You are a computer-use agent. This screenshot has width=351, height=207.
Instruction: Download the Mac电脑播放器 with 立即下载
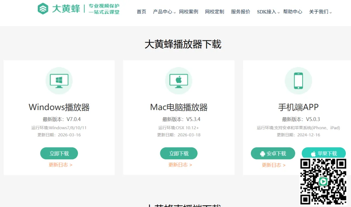pyautogui.click(x=179, y=153)
